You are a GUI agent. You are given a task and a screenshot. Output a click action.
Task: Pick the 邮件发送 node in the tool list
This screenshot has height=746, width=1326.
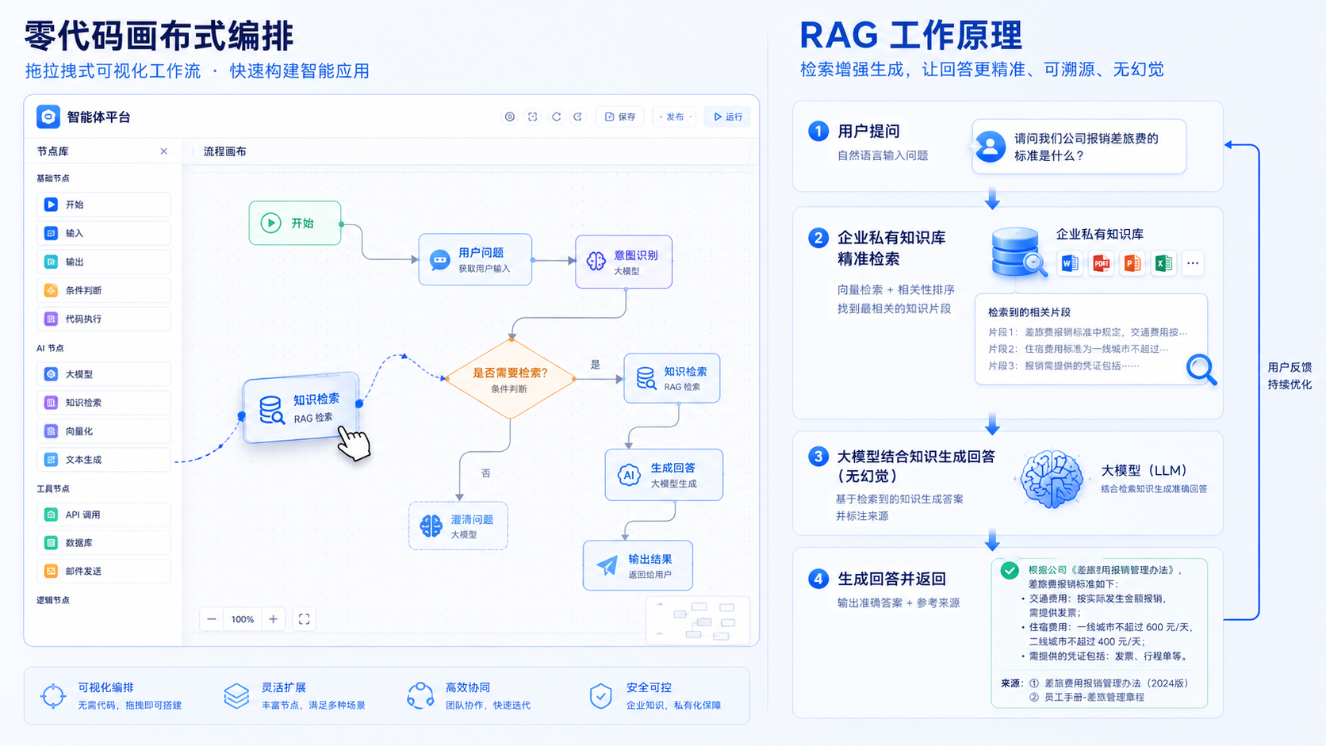pos(103,571)
